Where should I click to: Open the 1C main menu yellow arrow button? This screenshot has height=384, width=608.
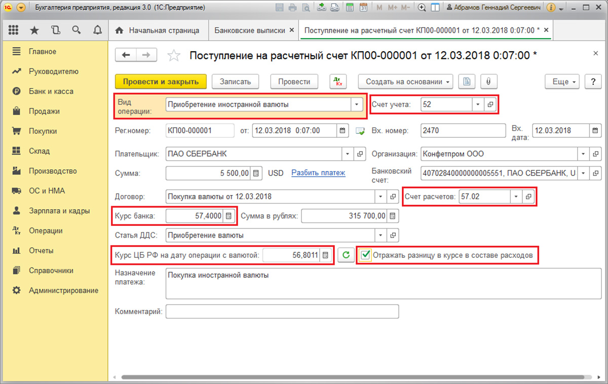coord(21,8)
